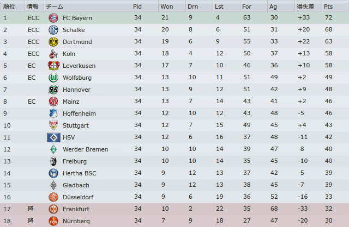
Task: Click the HSV diamond logo
Action: [x=53, y=137]
